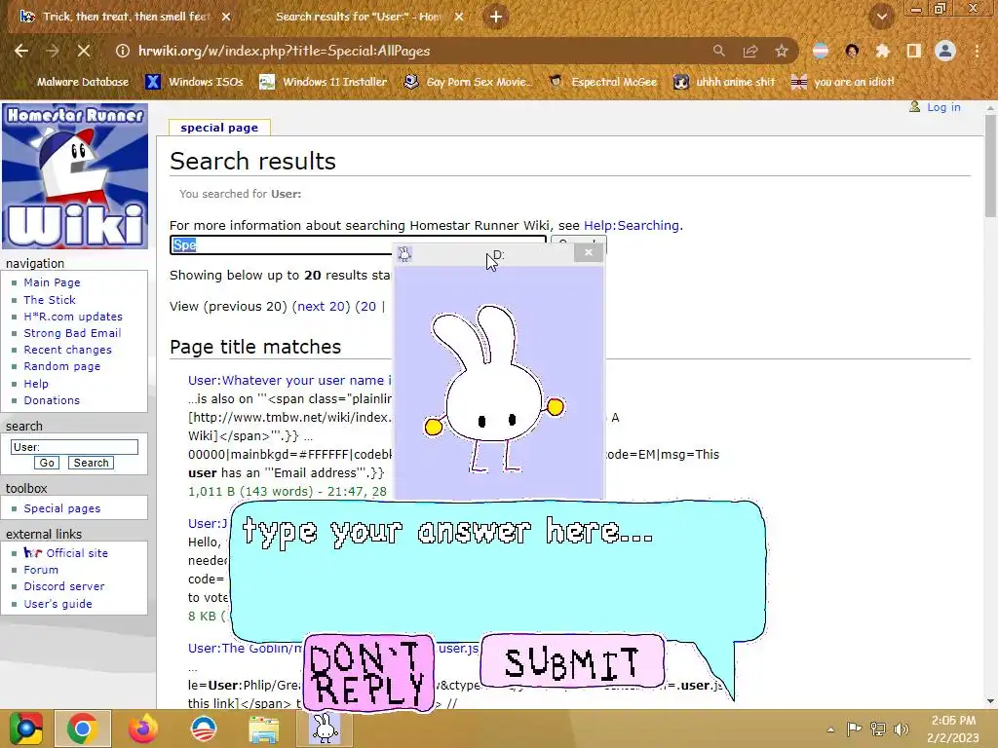Image resolution: width=998 pixels, height=748 pixels.
Task: Open File Explorer folder on taskbar
Action: point(263,729)
